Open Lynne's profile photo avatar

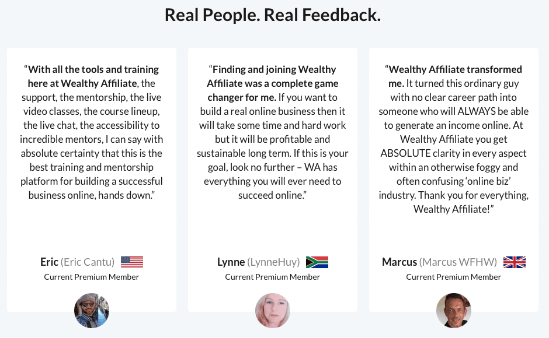click(x=273, y=311)
